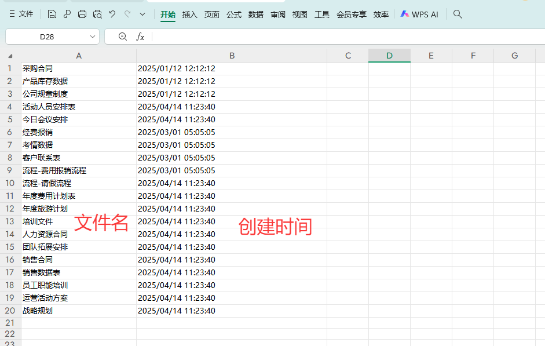Click cell containing 培训文件

[79, 221]
